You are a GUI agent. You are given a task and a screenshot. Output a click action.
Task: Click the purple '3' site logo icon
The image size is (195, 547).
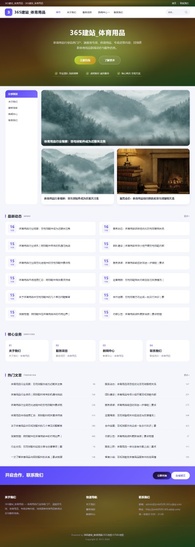8,12
